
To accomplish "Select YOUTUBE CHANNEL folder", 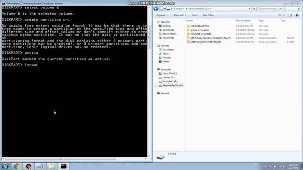I will 201,34.
